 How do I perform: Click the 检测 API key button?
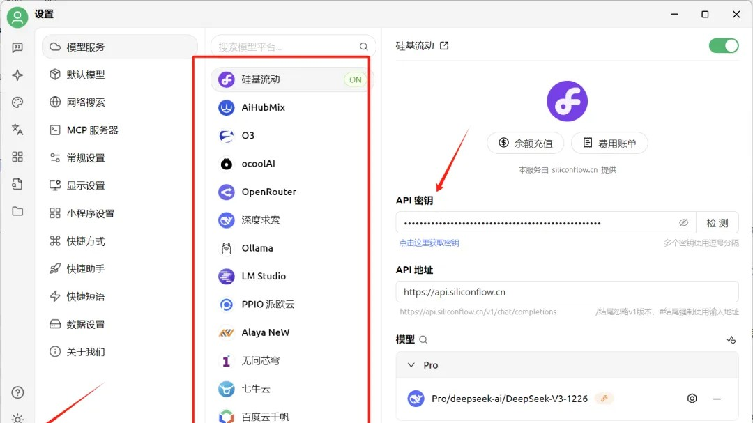click(x=717, y=223)
